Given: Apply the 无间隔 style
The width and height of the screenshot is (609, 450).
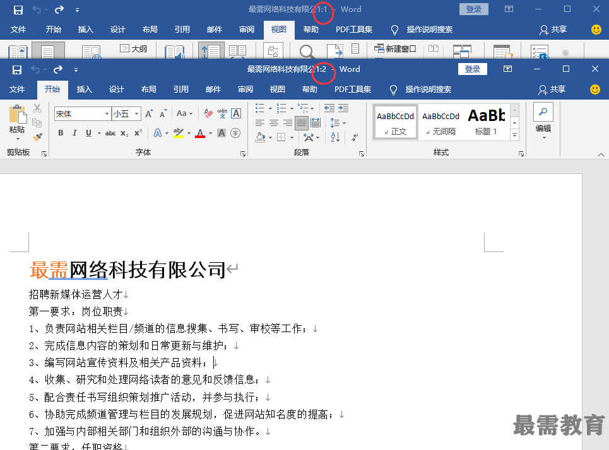Looking at the screenshot, I should click(x=441, y=122).
